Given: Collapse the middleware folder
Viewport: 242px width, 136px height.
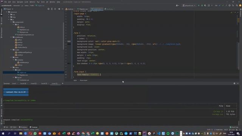Looking at the screenshot, I should pyautogui.click(x=11, y=37).
